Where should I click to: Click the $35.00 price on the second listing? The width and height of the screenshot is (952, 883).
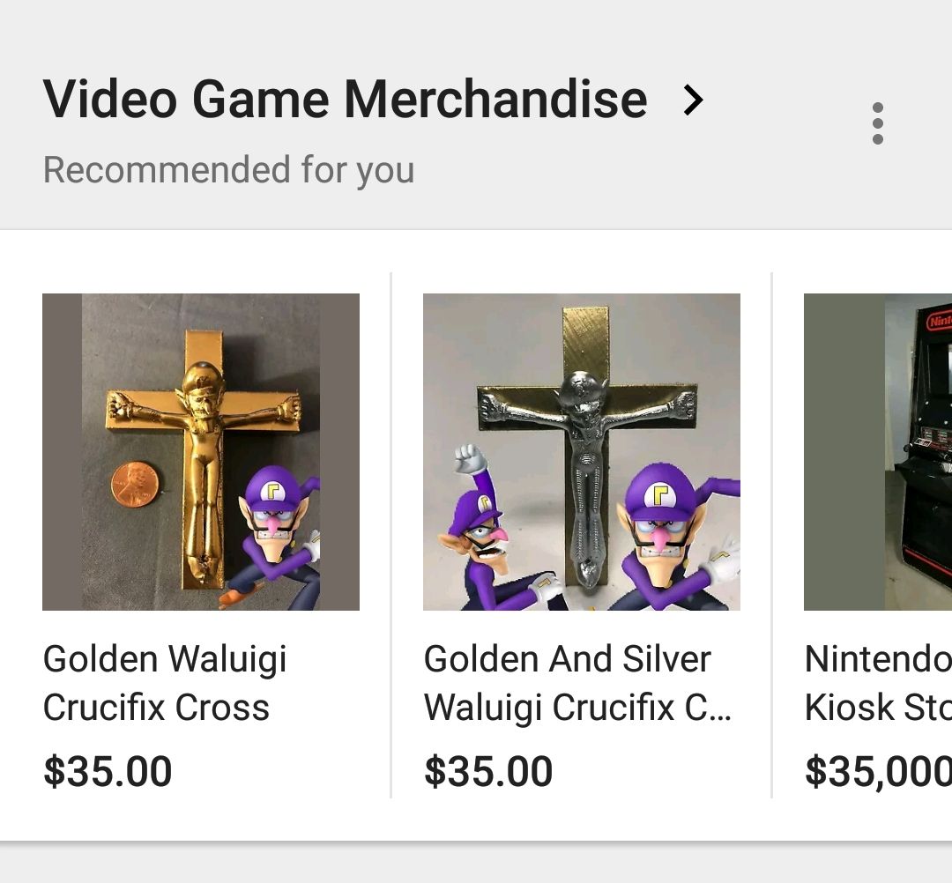488,771
